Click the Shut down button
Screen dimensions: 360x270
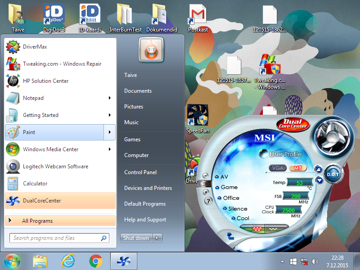pyautogui.click(x=136, y=238)
